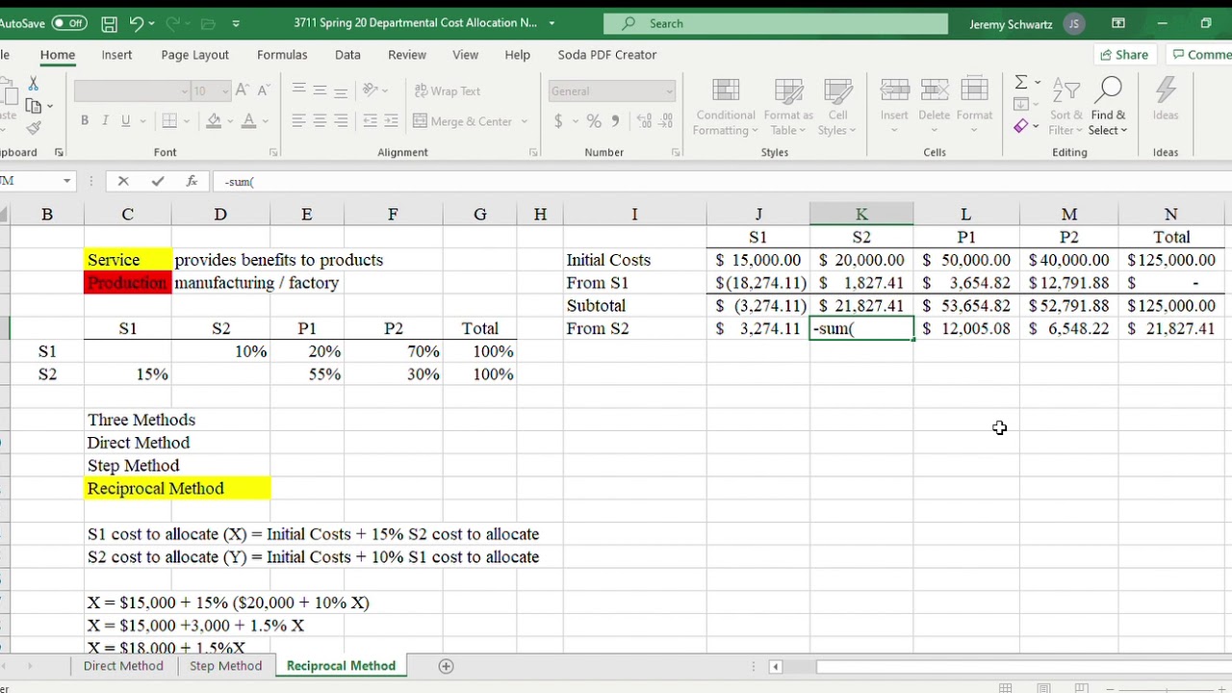1232x693 pixels.
Task: Open the Data ribbon tab
Action: coord(347,55)
